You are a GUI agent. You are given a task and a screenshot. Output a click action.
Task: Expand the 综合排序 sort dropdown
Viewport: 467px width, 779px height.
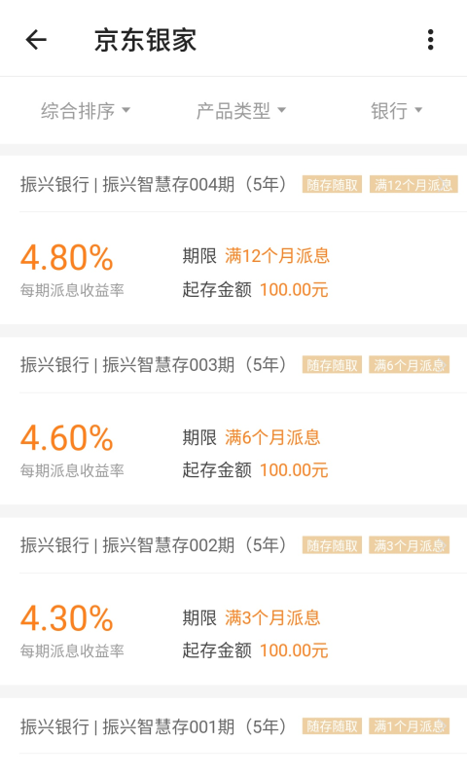click(x=86, y=110)
